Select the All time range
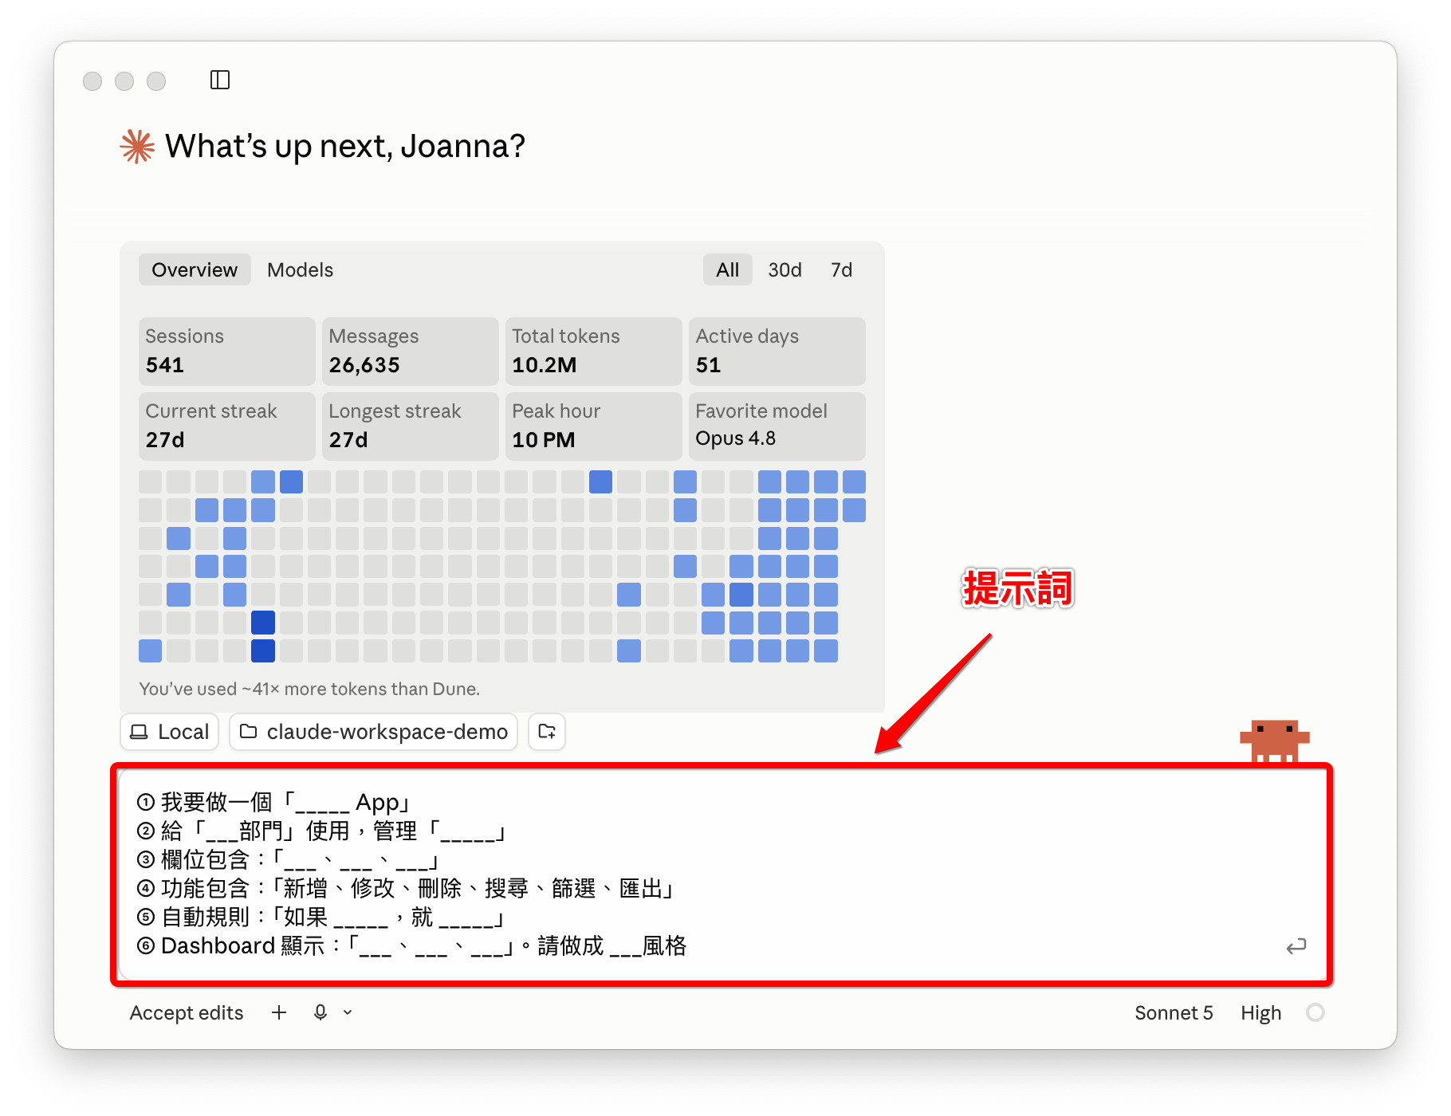The width and height of the screenshot is (1451, 1116). 727,270
